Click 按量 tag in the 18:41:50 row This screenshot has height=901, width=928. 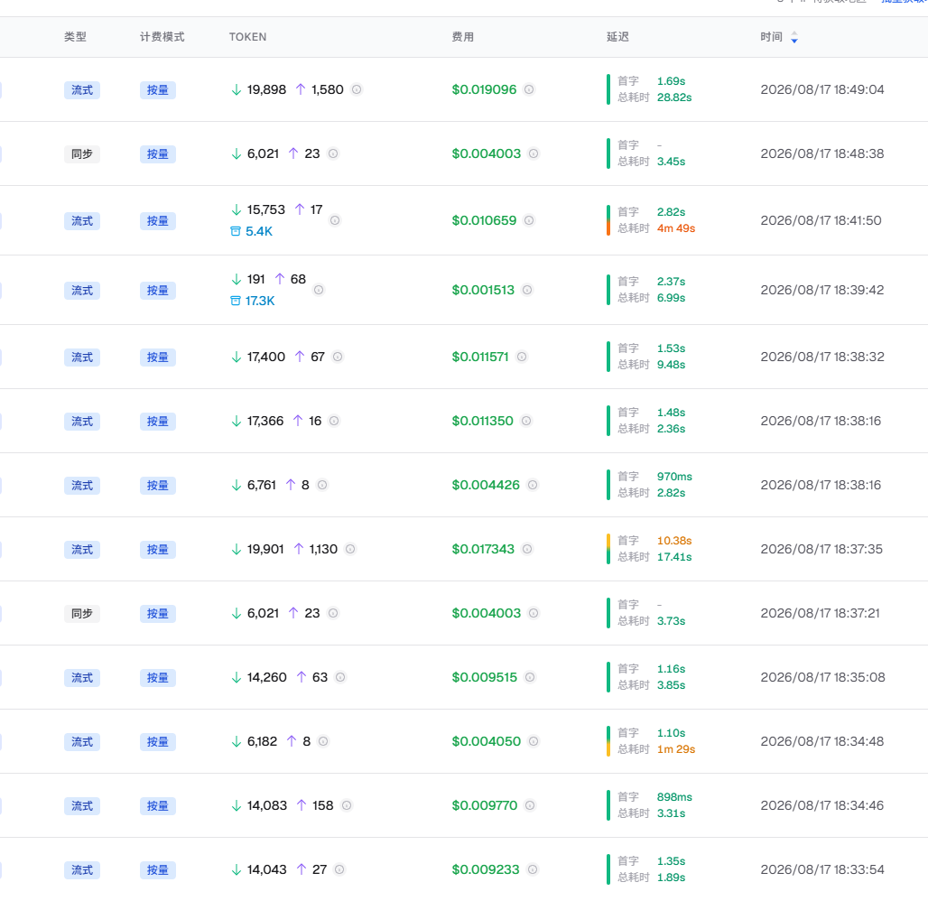(157, 221)
